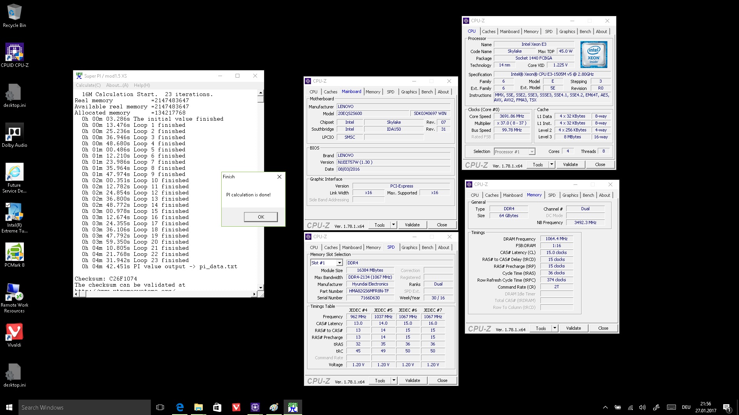Switch to Caches tab in CPU window
The image size is (739, 415).
[x=488, y=32]
